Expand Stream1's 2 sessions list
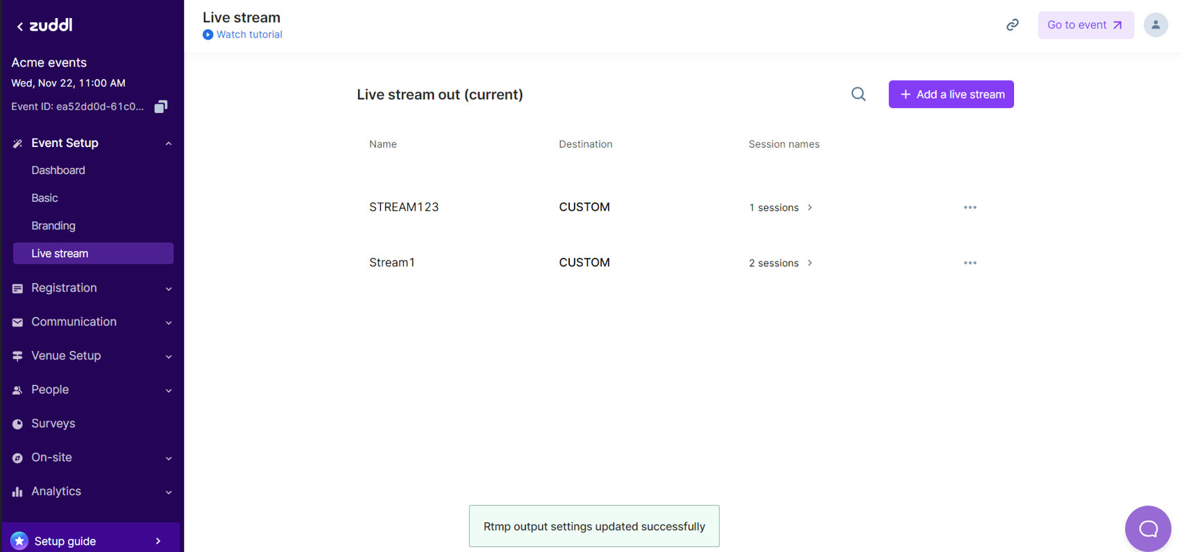This screenshot has height=552, width=1182. pyautogui.click(x=781, y=263)
